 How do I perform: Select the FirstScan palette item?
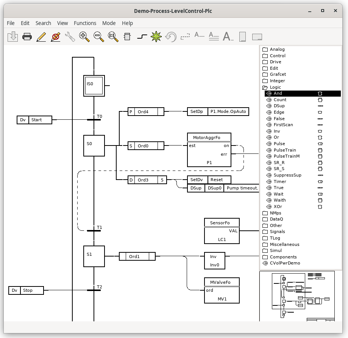coord(303,125)
